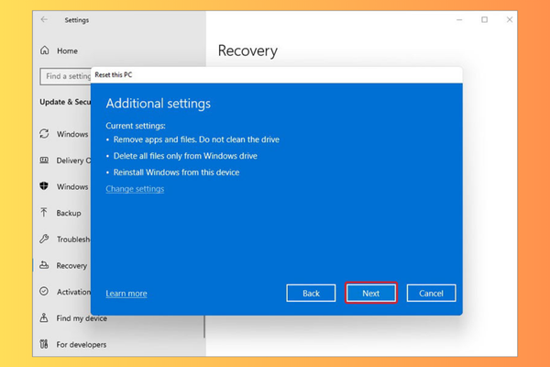This screenshot has width=550, height=367.
Task: Click the Find my device person icon
Action: click(x=44, y=317)
